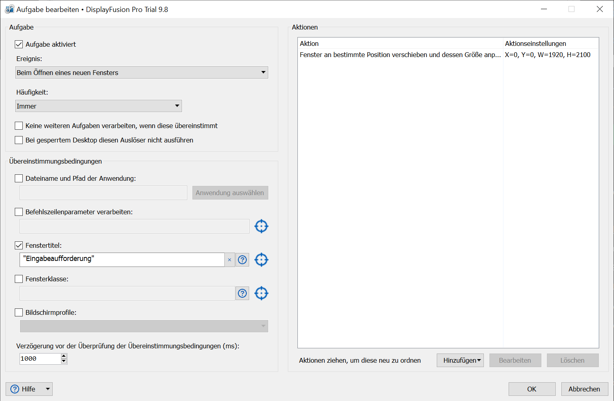Click the DisplayFusion app icon in title bar

click(9, 9)
